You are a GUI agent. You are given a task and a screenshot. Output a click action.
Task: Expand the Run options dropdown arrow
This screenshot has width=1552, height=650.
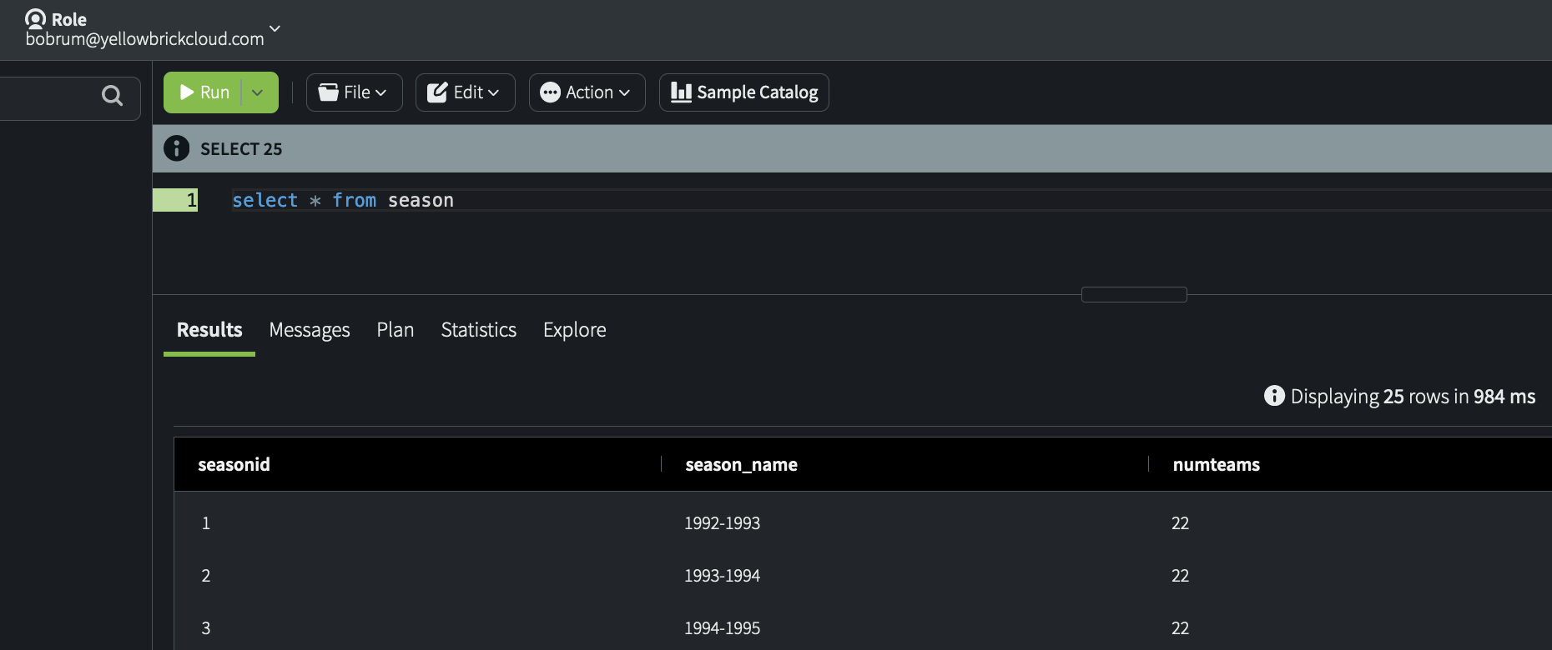click(258, 92)
